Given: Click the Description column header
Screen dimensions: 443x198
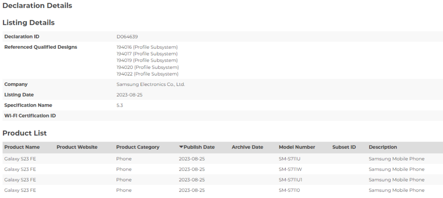Looking at the screenshot, I should [x=383, y=147].
